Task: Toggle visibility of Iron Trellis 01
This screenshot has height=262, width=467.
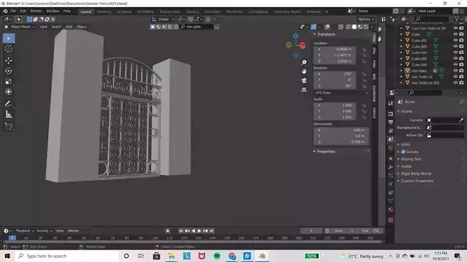Action: (455, 77)
